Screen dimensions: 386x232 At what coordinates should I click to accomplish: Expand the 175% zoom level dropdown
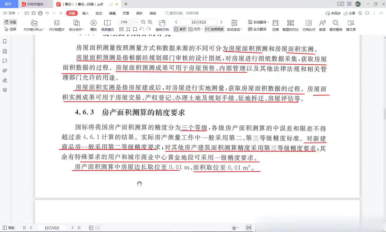coord(136,22)
